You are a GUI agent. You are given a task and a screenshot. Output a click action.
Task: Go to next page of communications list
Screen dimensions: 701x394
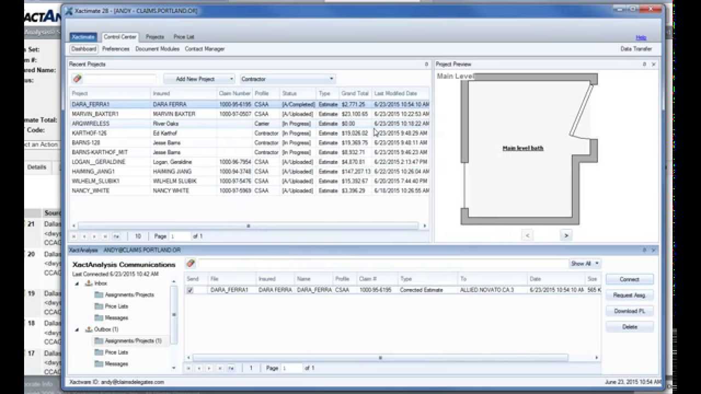point(210,368)
